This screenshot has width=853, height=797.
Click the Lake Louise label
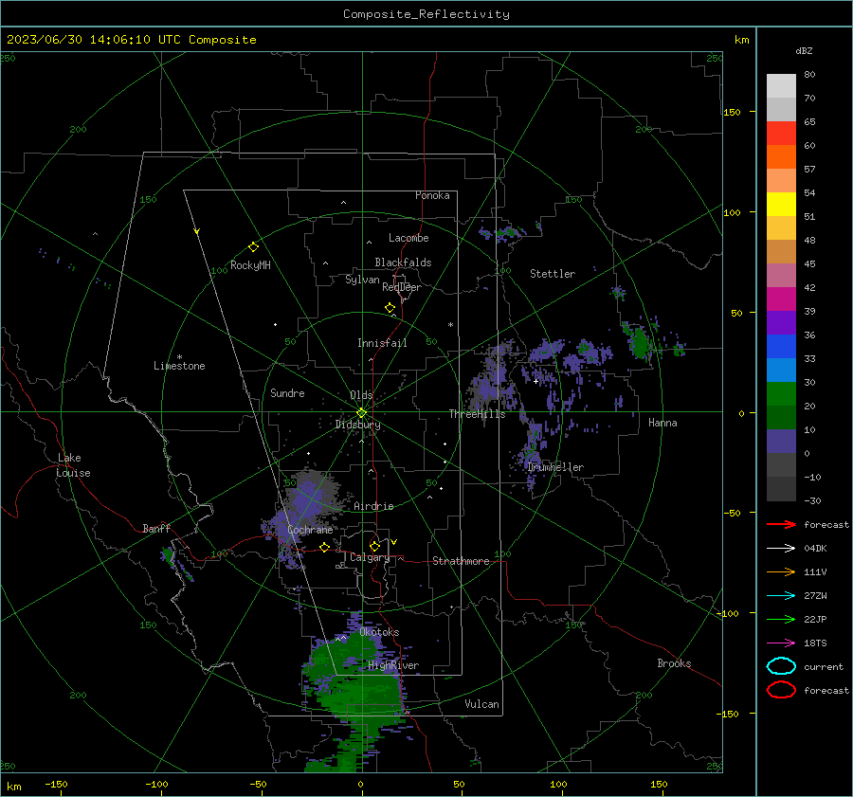tap(73, 465)
